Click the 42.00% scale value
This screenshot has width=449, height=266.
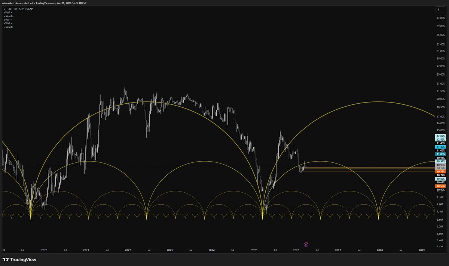click(440, 18)
